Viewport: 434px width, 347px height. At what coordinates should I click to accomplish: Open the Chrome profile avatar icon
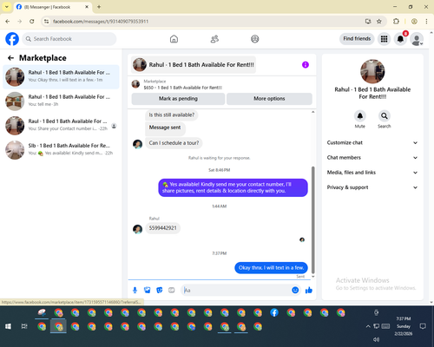(414, 22)
